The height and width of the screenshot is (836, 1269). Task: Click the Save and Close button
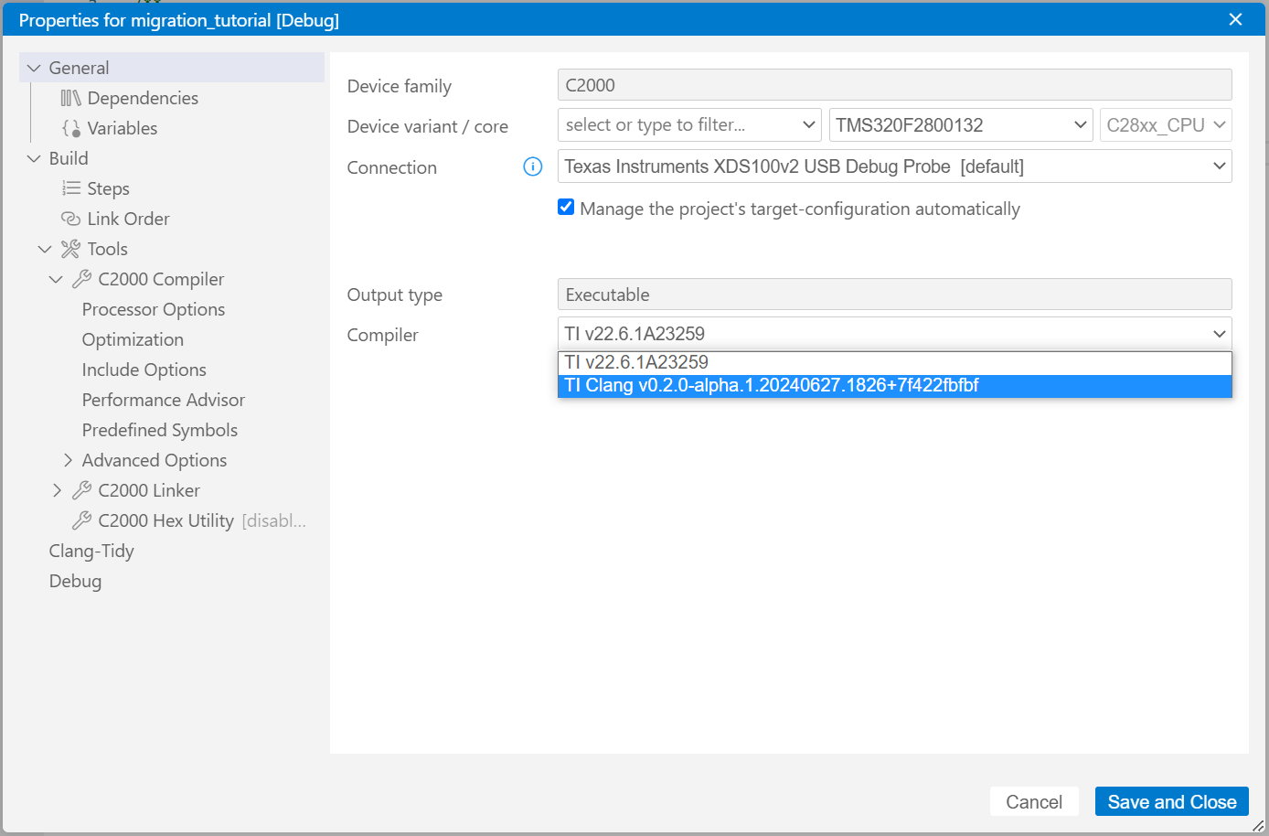(x=1171, y=801)
